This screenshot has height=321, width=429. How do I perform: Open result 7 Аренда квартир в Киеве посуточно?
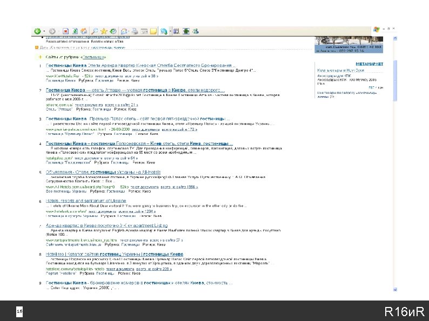106,226
